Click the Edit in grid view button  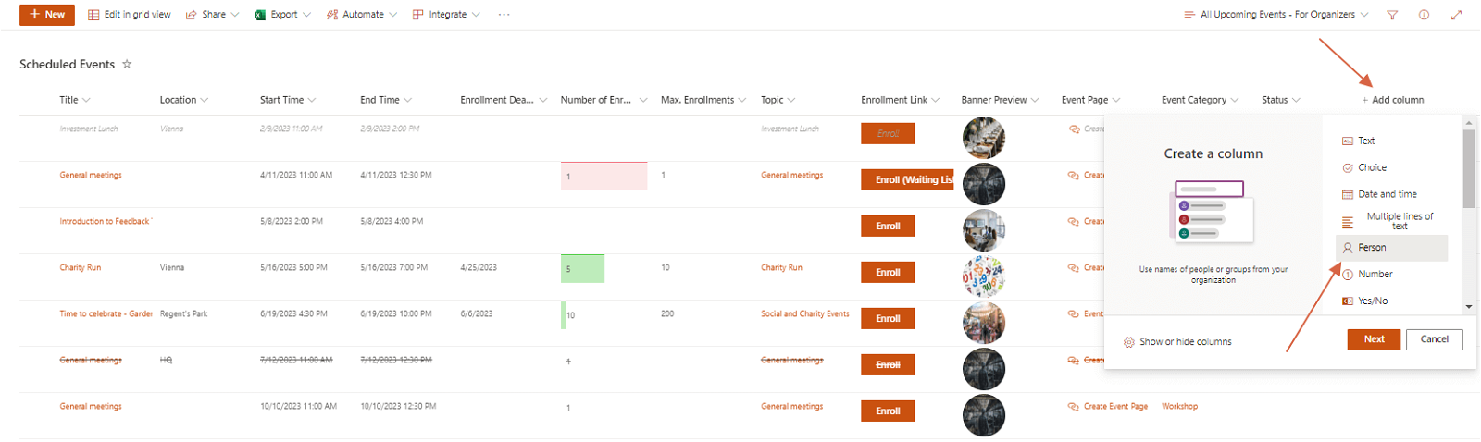pos(130,15)
